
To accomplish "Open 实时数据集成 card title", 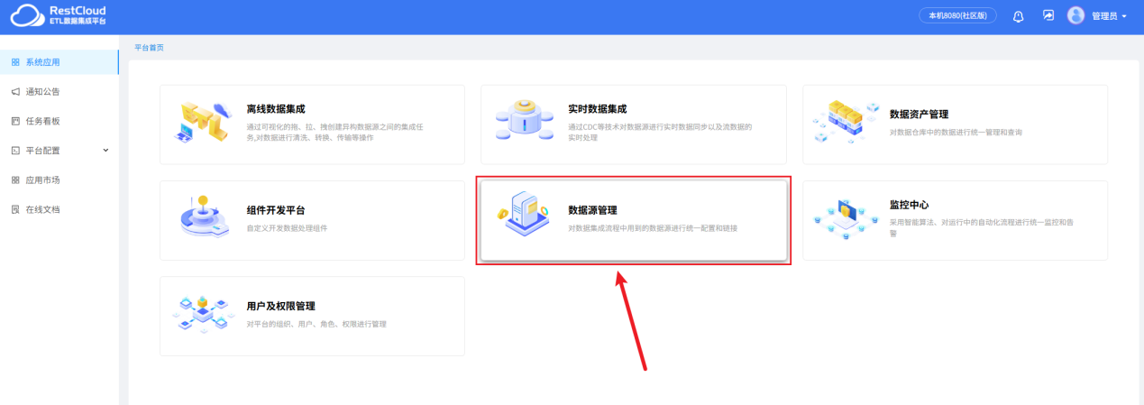I will (x=597, y=109).
